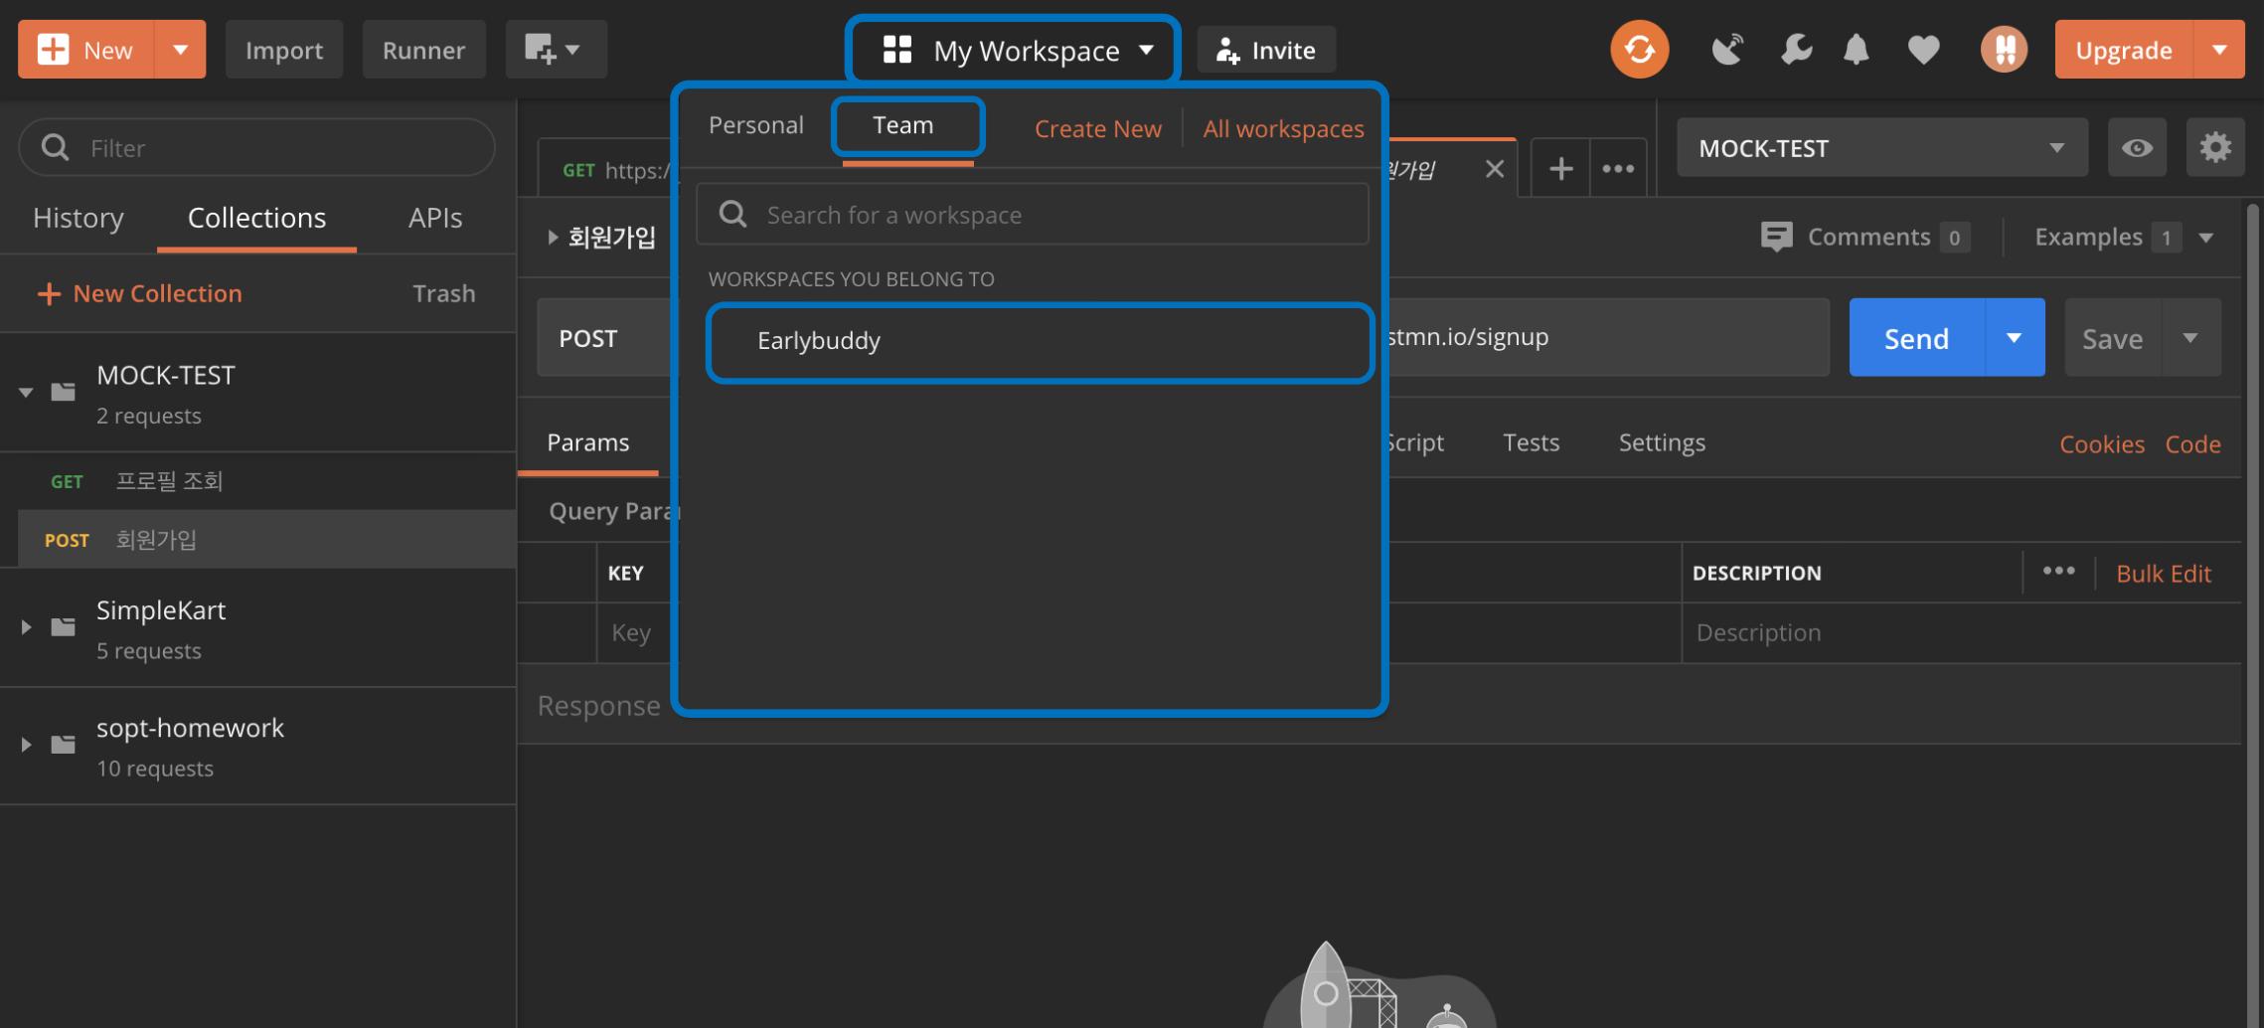Open the Settings request tab
The width and height of the screenshot is (2264, 1028).
pos(1662,442)
